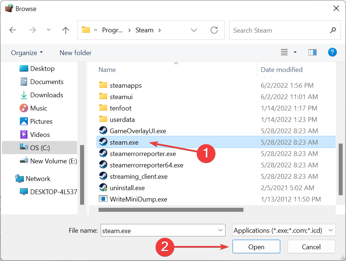Click the Steam icon beside streaming_client.exe
The height and width of the screenshot is (261, 346).
point(103,176)
